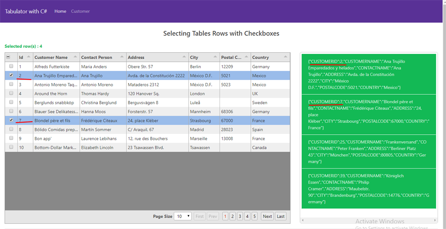The image size is (446, 229).
Task: Click the JSON panel horizontal scrollbar
Action: [x=368, y=220]
